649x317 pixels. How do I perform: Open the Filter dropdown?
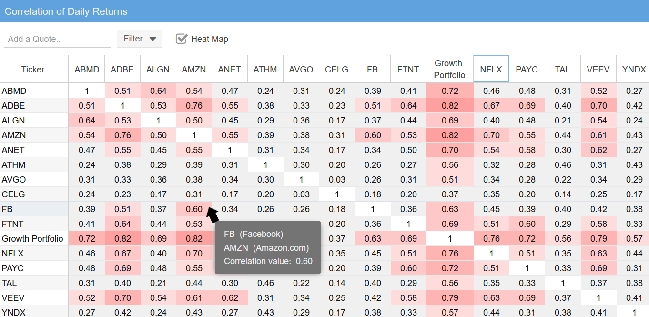click(139, 39)
